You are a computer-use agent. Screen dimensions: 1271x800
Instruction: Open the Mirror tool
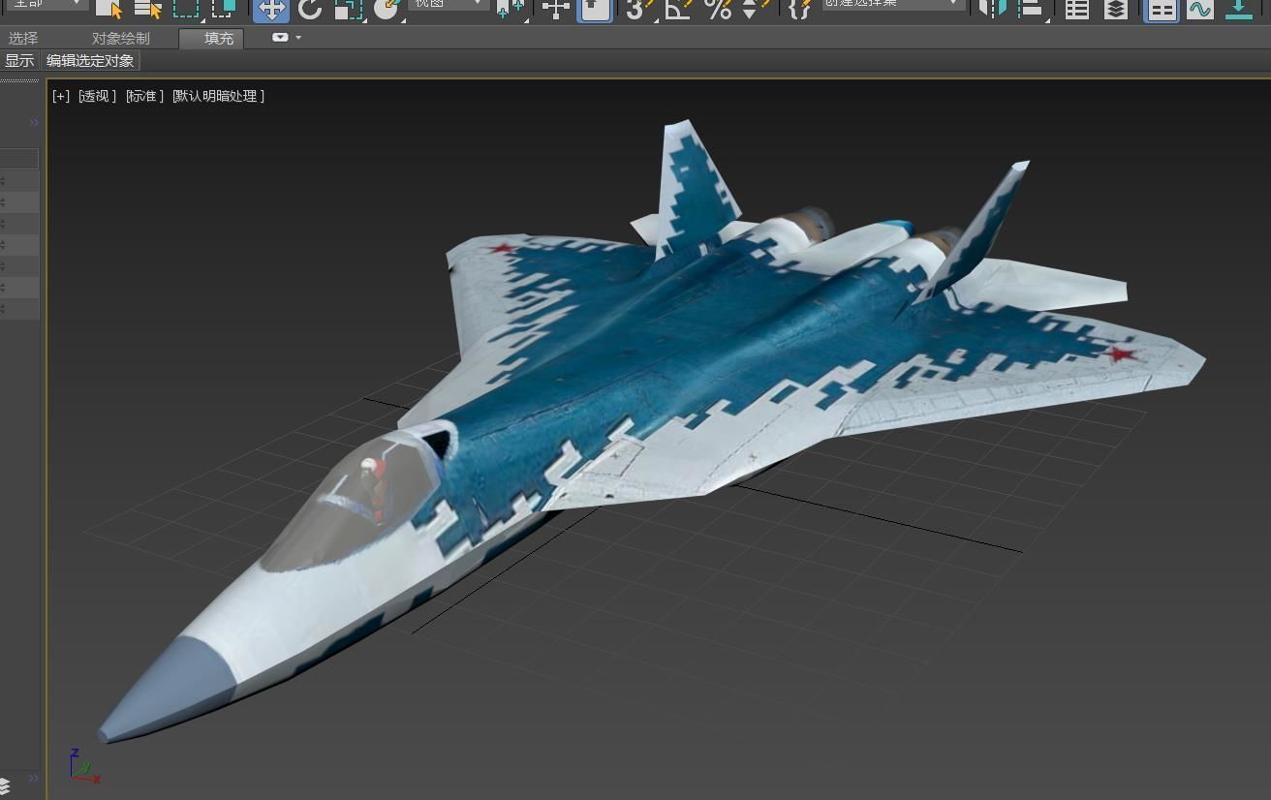(990, 11)
